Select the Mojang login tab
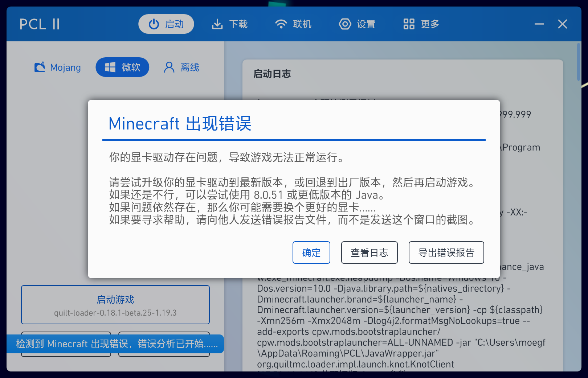The image size is (588, 378). 57,67
